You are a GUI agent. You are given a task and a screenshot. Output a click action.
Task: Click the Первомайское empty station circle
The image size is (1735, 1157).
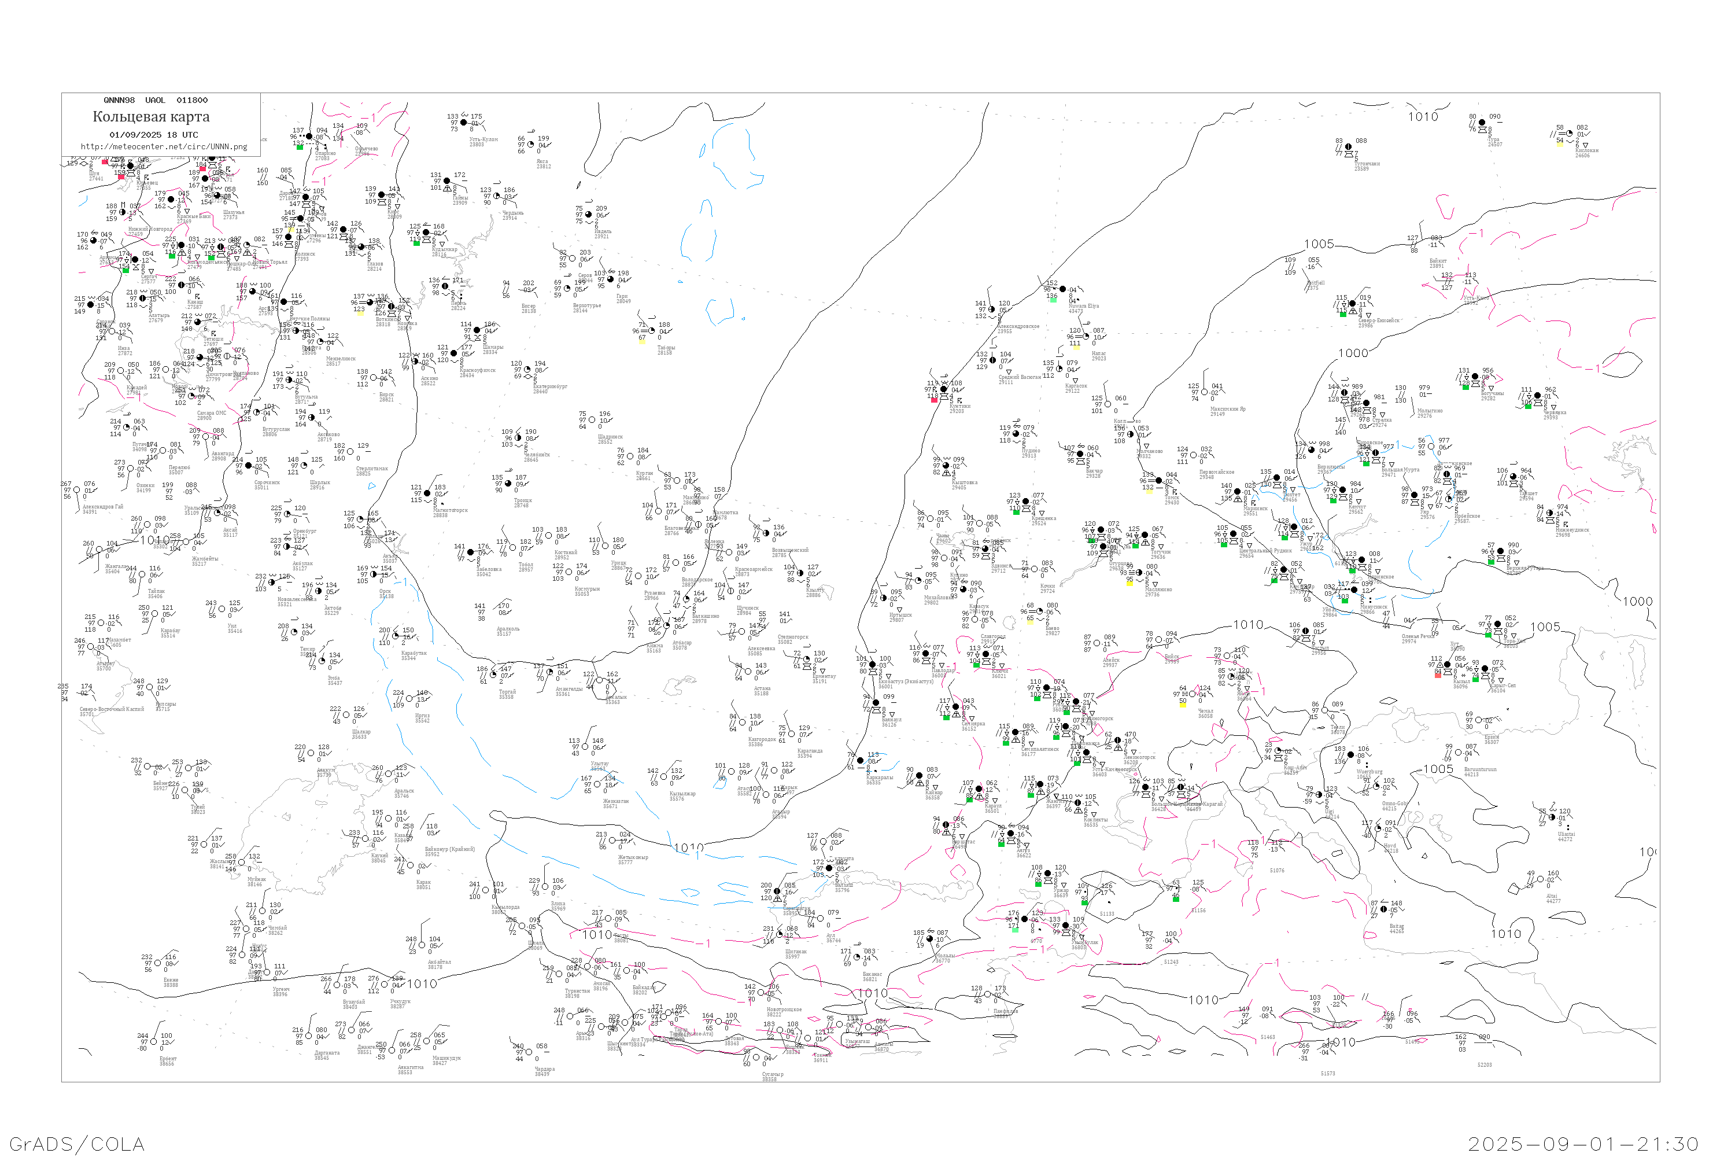point(1194,456)
